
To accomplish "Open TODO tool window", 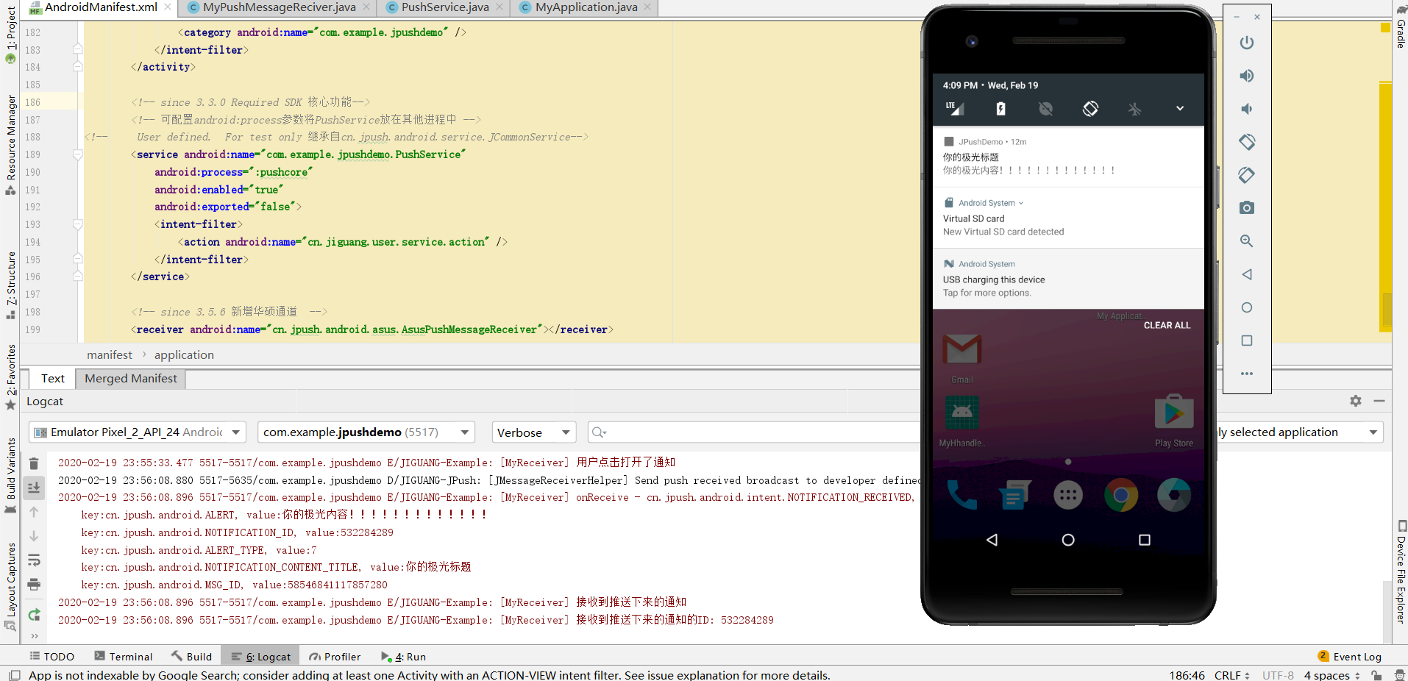I will 52,657.
